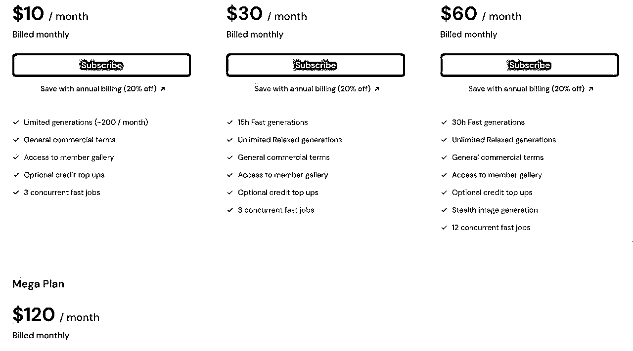Open annual billing link under $10 plan
The width and height of the screenshot is (633, 351).
tap(103, 89)
